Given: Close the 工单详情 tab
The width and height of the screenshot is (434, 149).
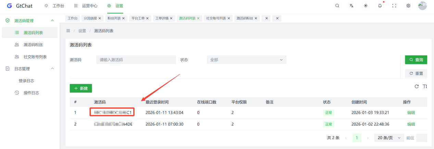Looking at the screenshot, I should (x=171, y=18).
